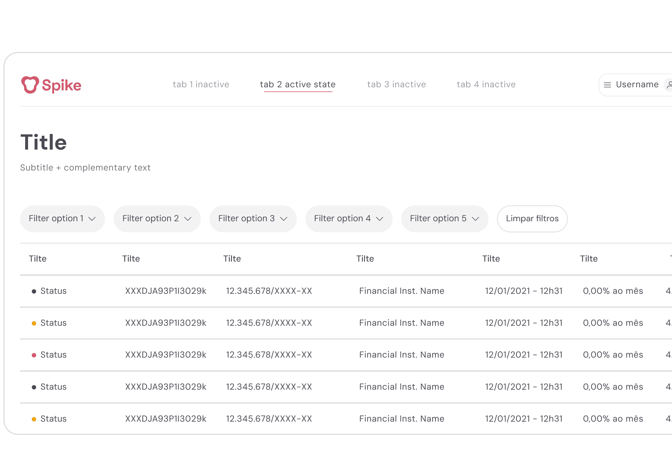Click Financial Inst. Name in the fourth row
The height and width of the screenshot is (458, 672).
[401, 387]
